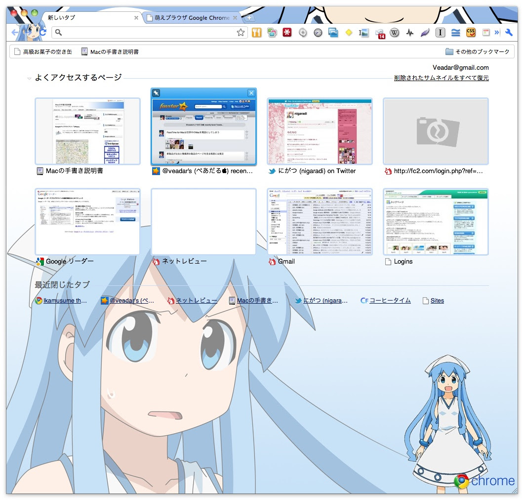Click the blue stacked pictures extension icon
The width and height of the screenshot is (524, 500).
tap(333, 33)
